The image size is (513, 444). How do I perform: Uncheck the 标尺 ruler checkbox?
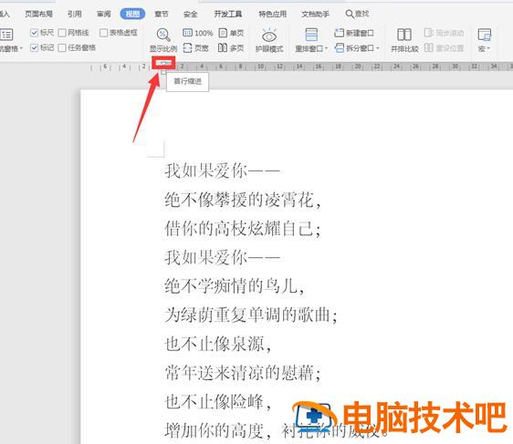coord(34,32)
